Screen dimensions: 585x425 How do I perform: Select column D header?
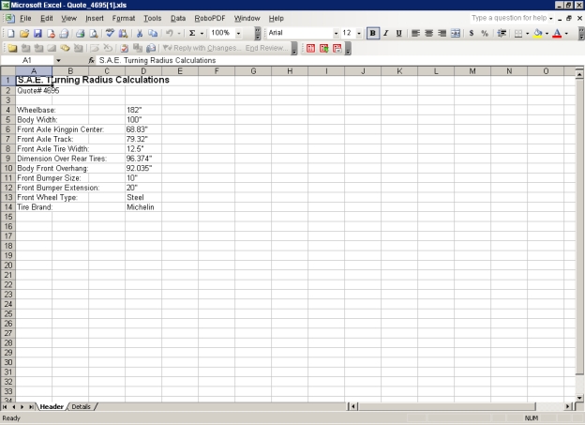pos(143,71)
